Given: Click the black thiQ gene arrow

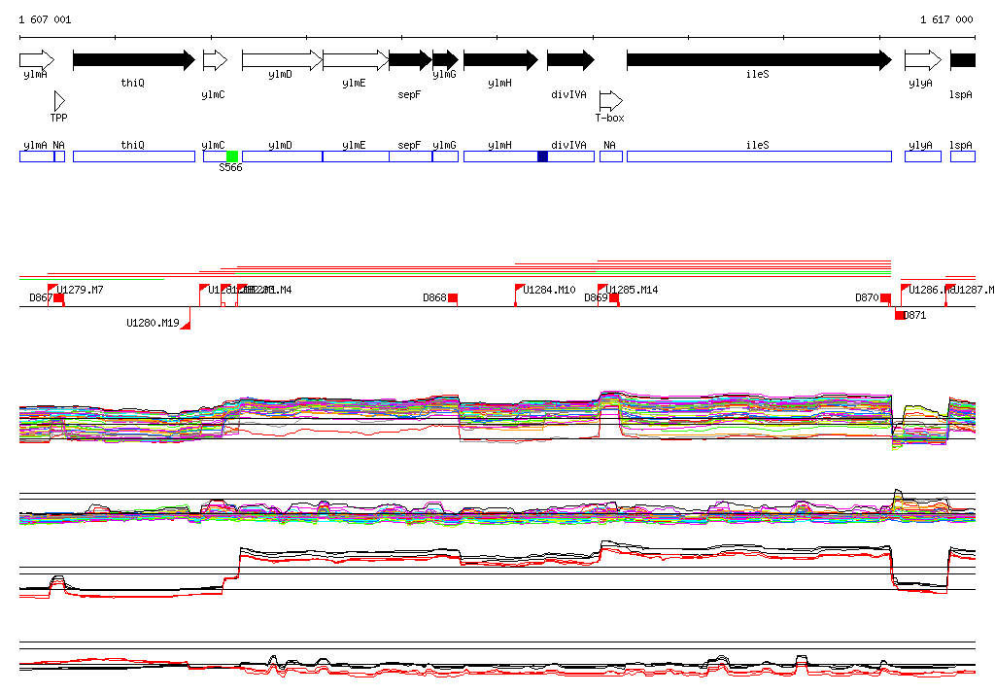Looking at the screenshot, I should (134, 60).
